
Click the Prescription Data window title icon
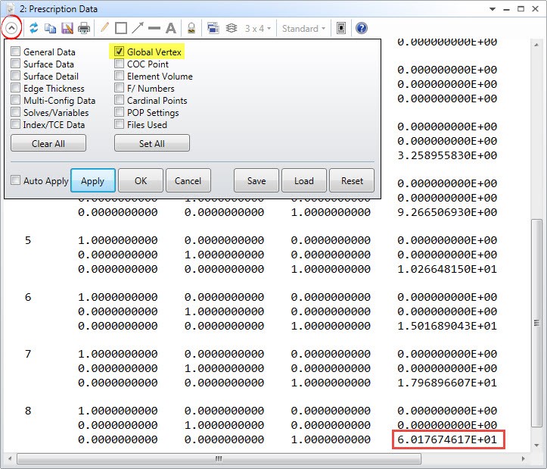click(x=11, y=8)
